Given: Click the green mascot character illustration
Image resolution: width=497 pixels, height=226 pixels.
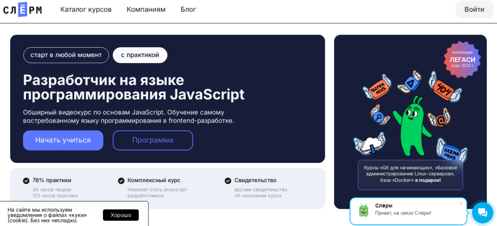Looking at the screenshot, I should (412, 127).
